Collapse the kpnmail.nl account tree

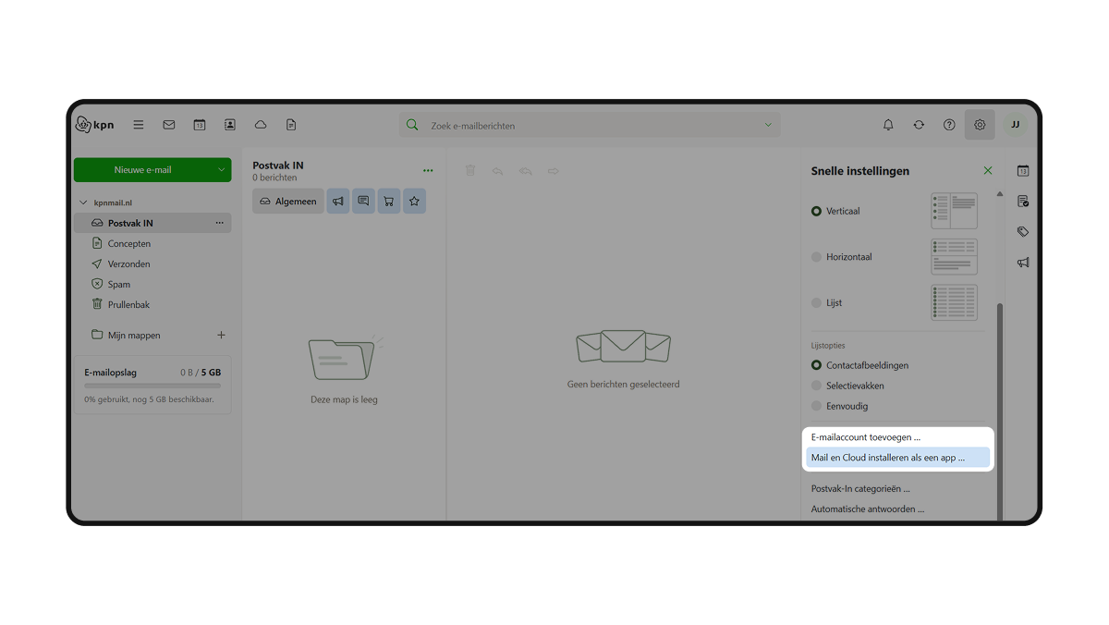coord(83,202)
